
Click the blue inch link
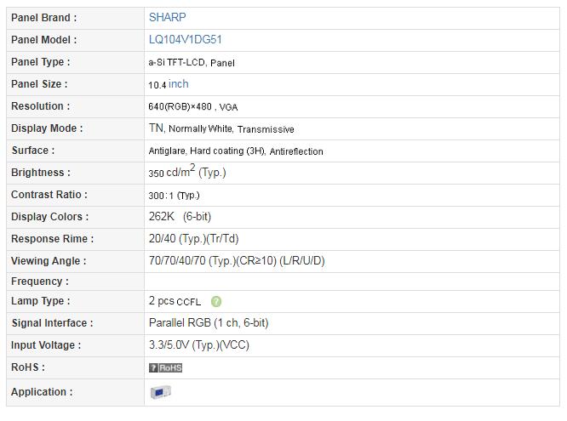pyautogui.click(x=178, y=84)
